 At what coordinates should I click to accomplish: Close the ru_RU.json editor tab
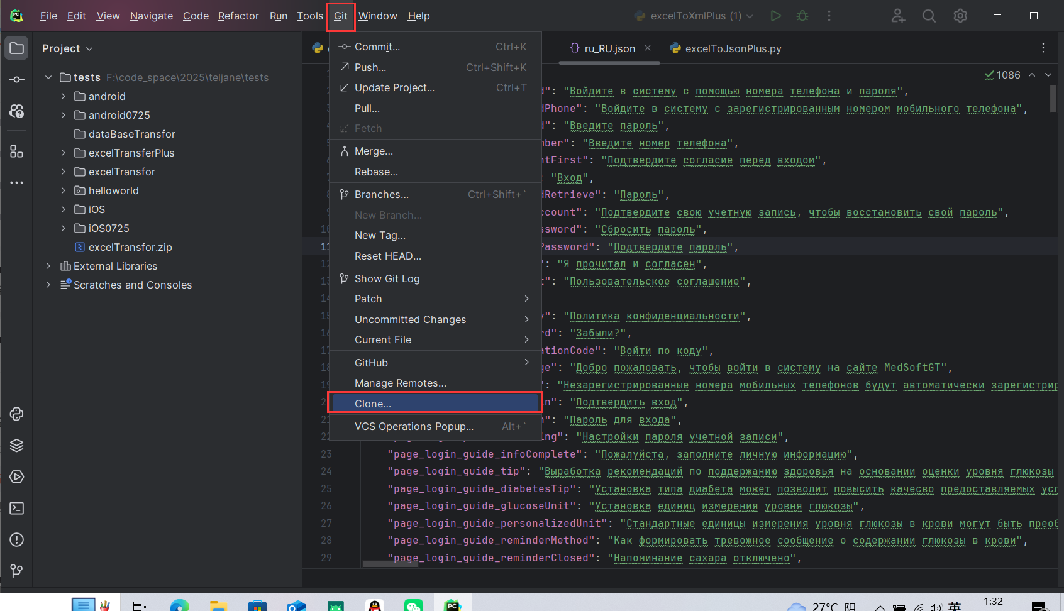click(x=648, y=48)
